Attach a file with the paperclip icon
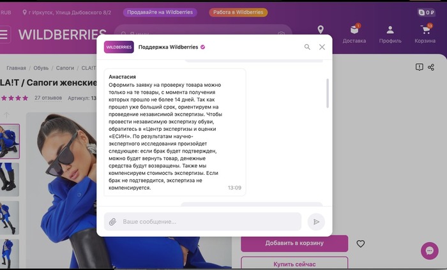Image resolution: width=447 pixels, height=270 pixels. (112, 221)
